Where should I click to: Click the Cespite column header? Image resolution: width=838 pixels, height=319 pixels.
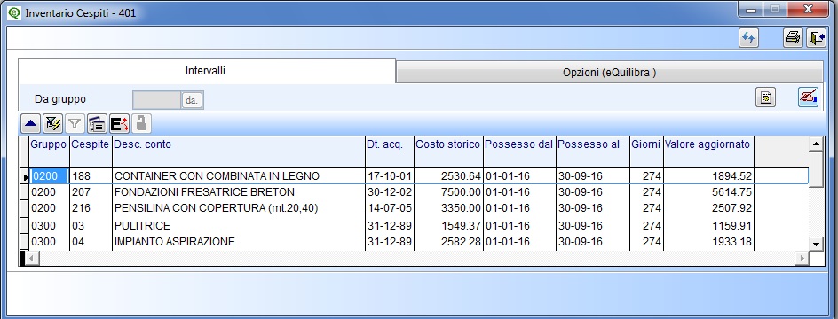click(x=91, y=152)
